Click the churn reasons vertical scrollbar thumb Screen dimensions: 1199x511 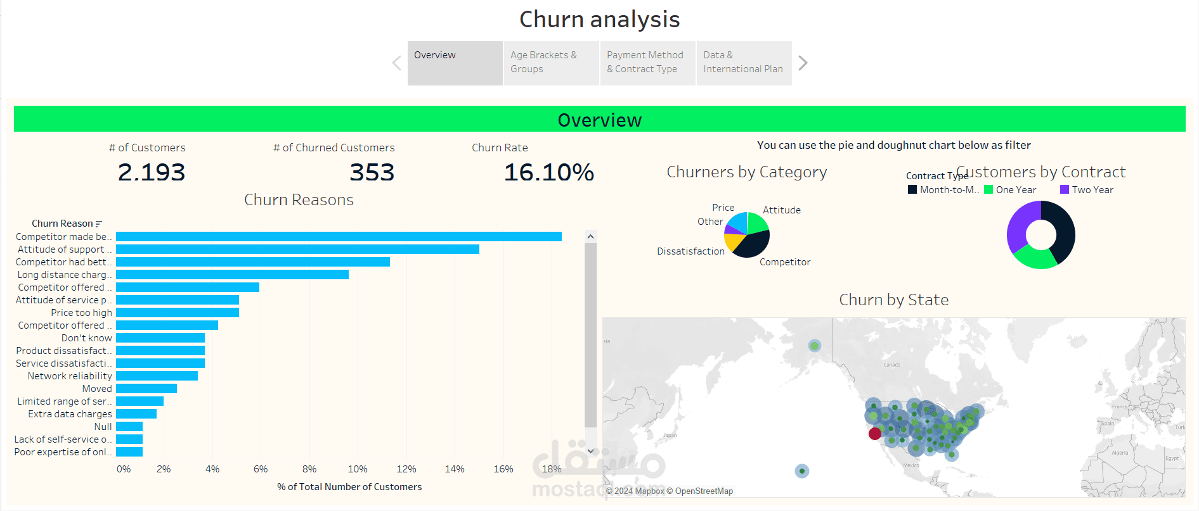tap(590, 335)
